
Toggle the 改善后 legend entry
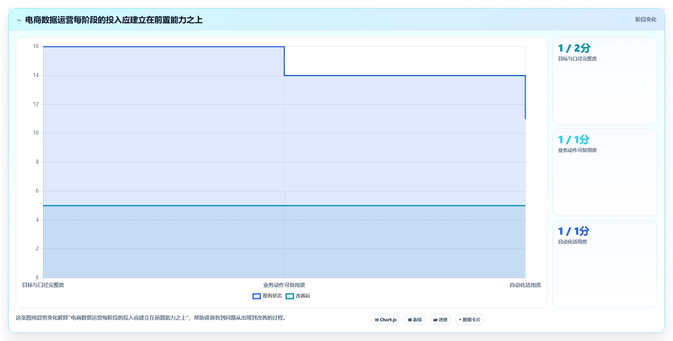coord(298,296)
